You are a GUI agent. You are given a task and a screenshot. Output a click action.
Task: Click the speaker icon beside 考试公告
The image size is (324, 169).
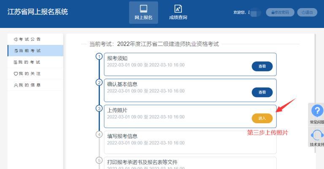(16, 39)
